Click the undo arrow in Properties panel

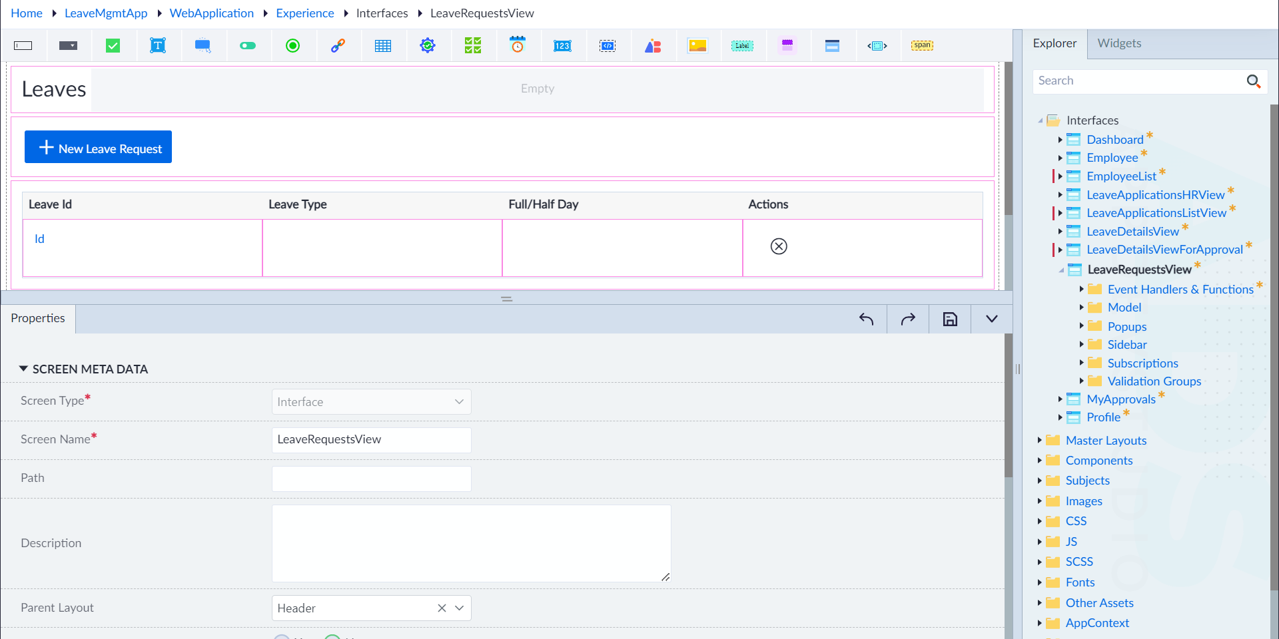866,319
